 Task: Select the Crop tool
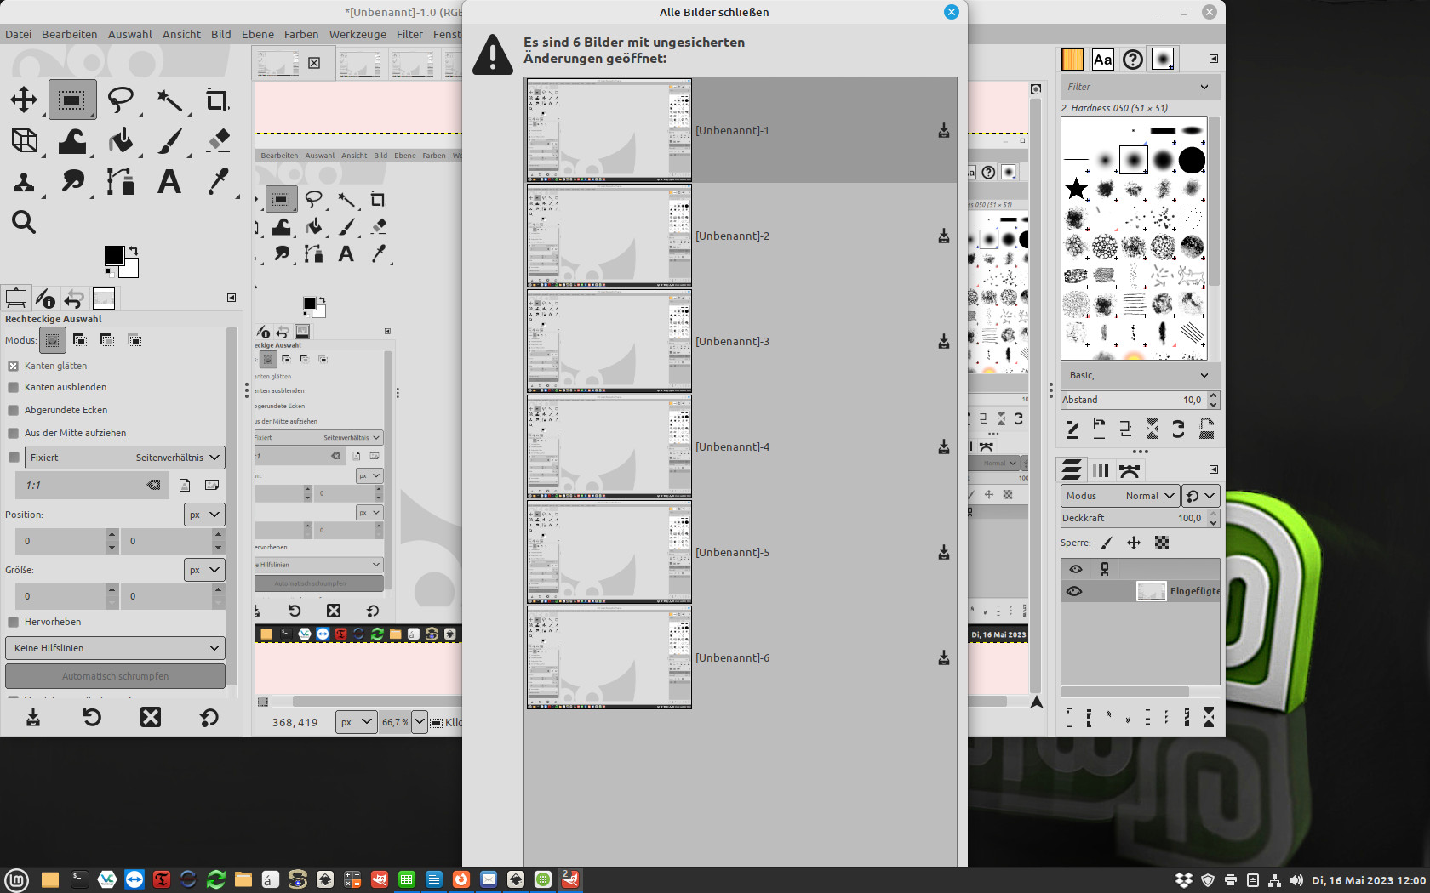pos(217,100)
